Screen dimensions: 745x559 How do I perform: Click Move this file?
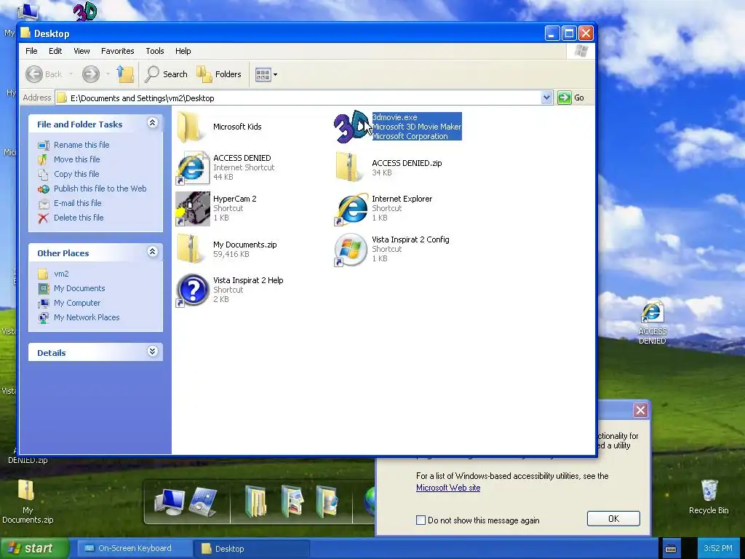[x=69, y=159]
